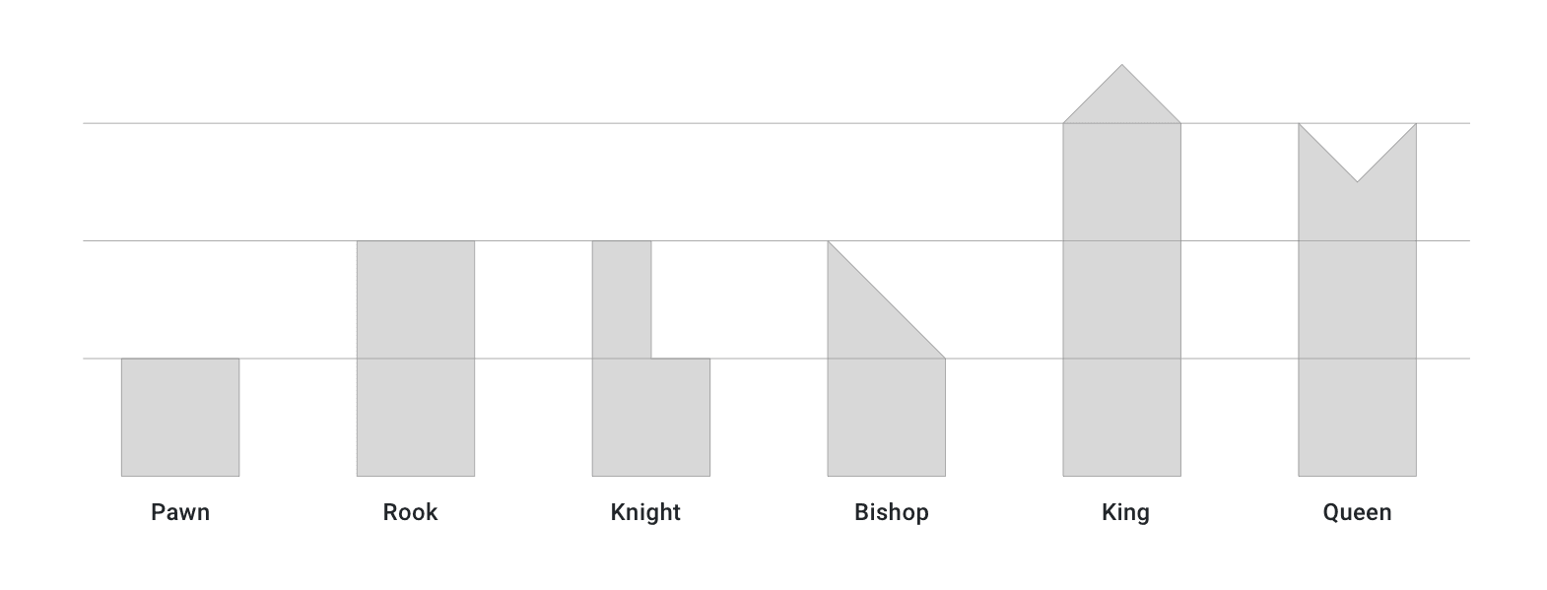Viewport: 1547px width, 590px height.
Task: Select the King shape with pointed top
Action: 1121,271
